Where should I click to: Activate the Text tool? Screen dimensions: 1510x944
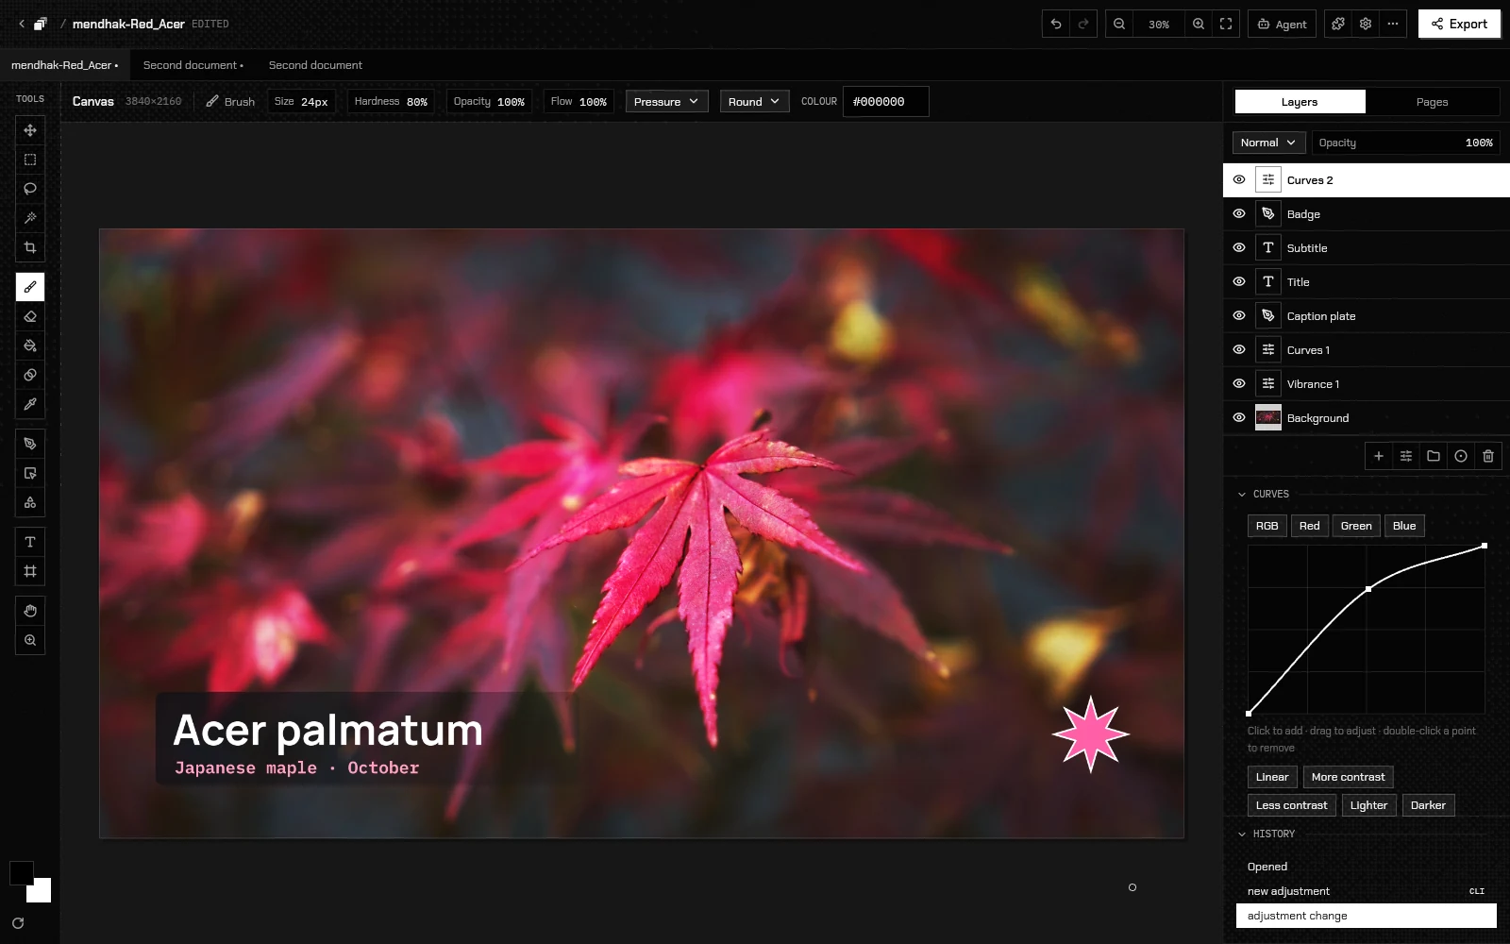click(x=30, y=542)
